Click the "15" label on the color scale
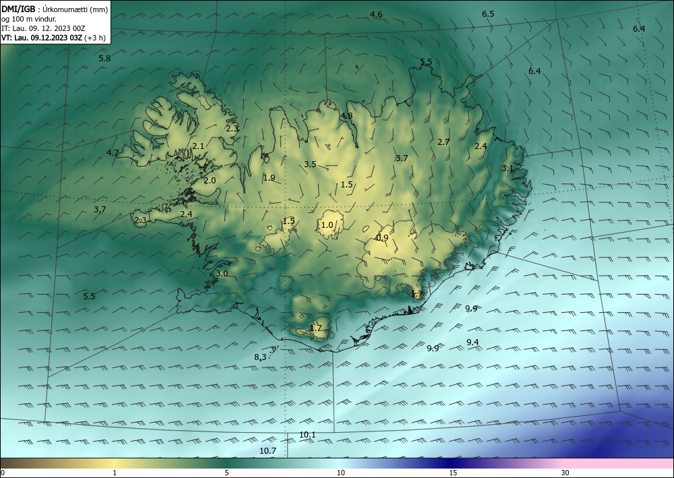 click(x=453, y=473)
